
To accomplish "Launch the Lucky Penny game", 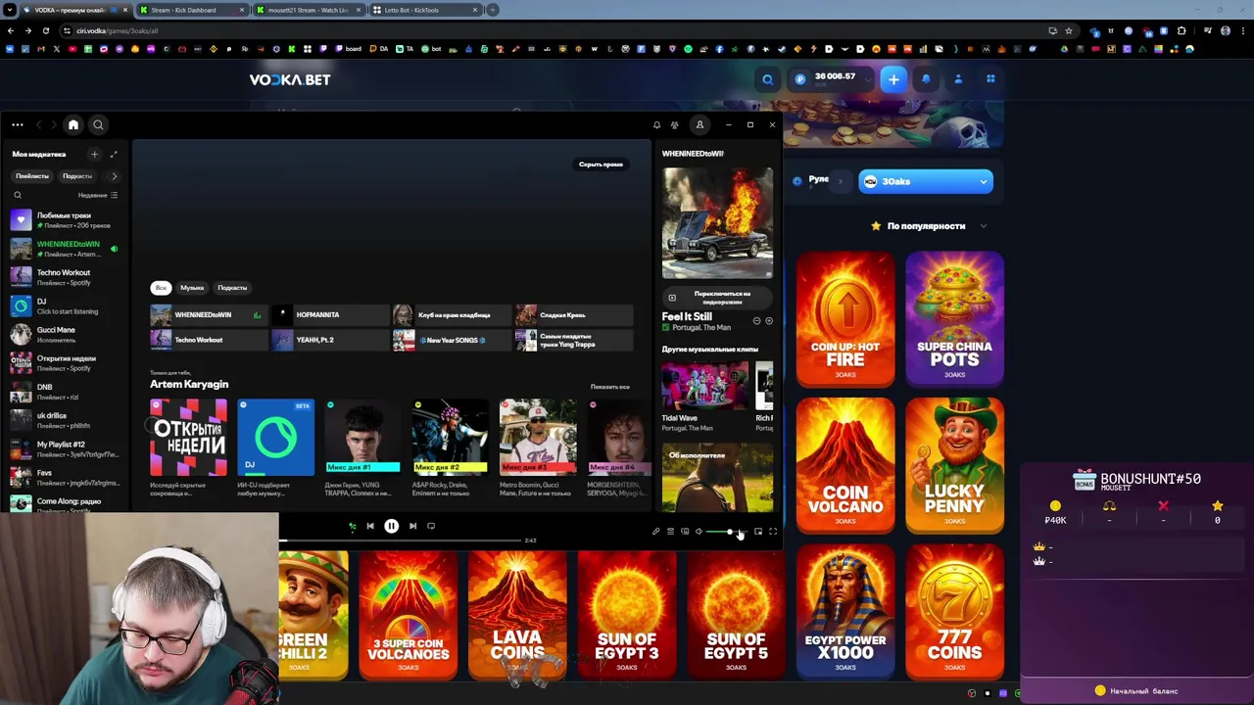I will [954, 463].
